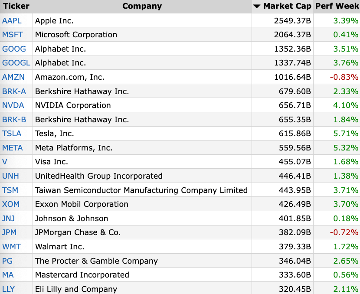Screen dimensions: 360x294
Task: Open the Visa Inc. company row
Action: [180, 162]
